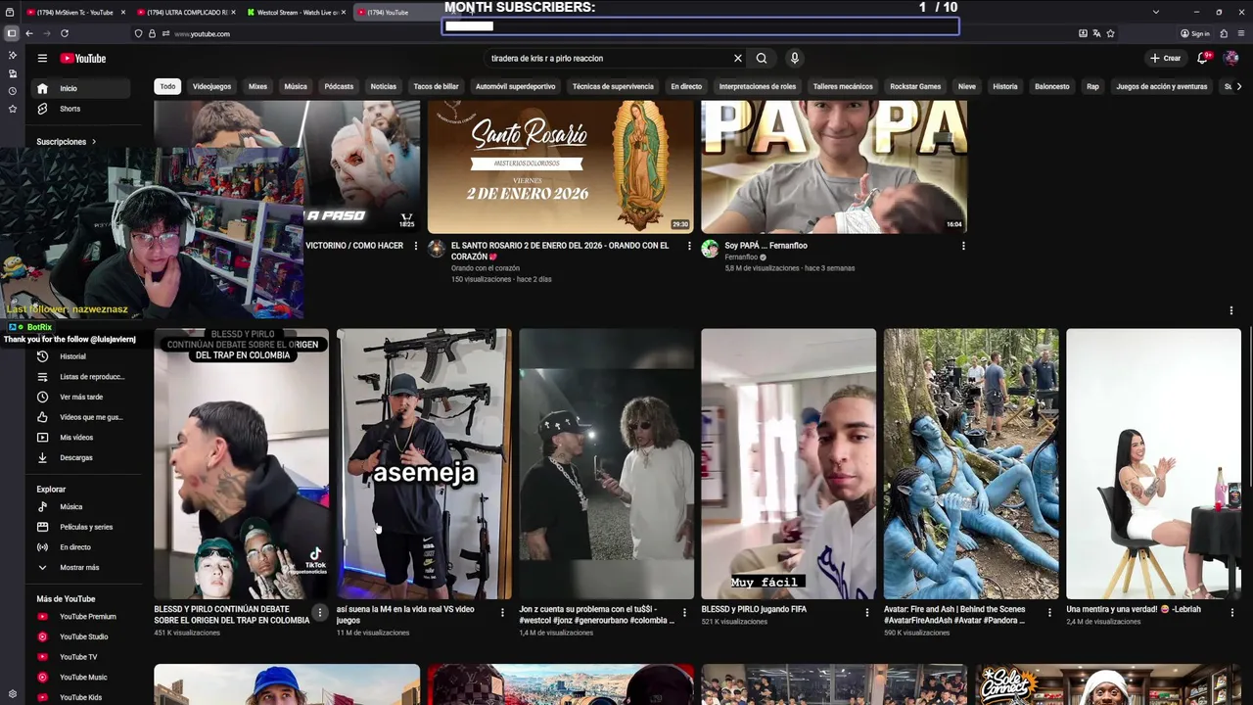Click the browser Sign in button

coord(1195,33)
